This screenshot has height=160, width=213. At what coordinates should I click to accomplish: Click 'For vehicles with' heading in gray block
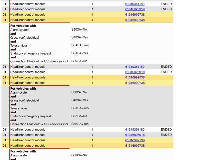click(23, 89)
